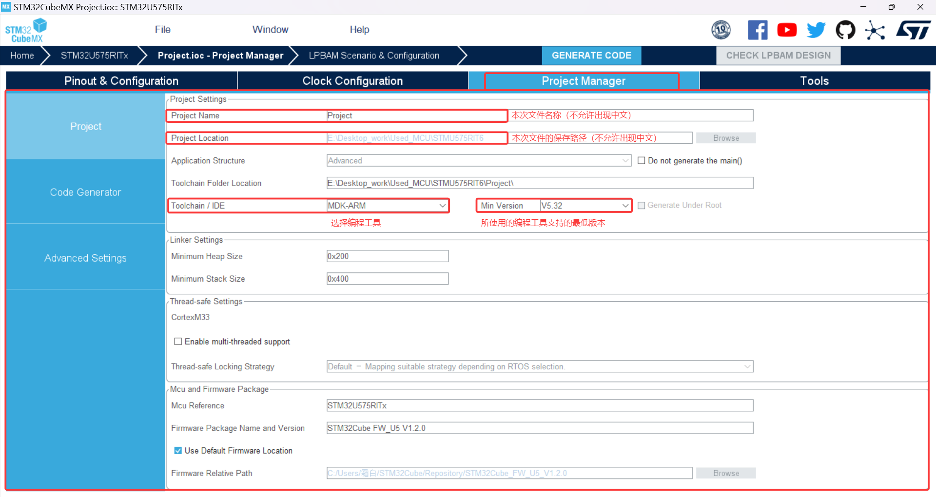The height and width of the screenshot is (497, 936).
Task: Click the MX app icon in title bar
Action: [6, 7]
